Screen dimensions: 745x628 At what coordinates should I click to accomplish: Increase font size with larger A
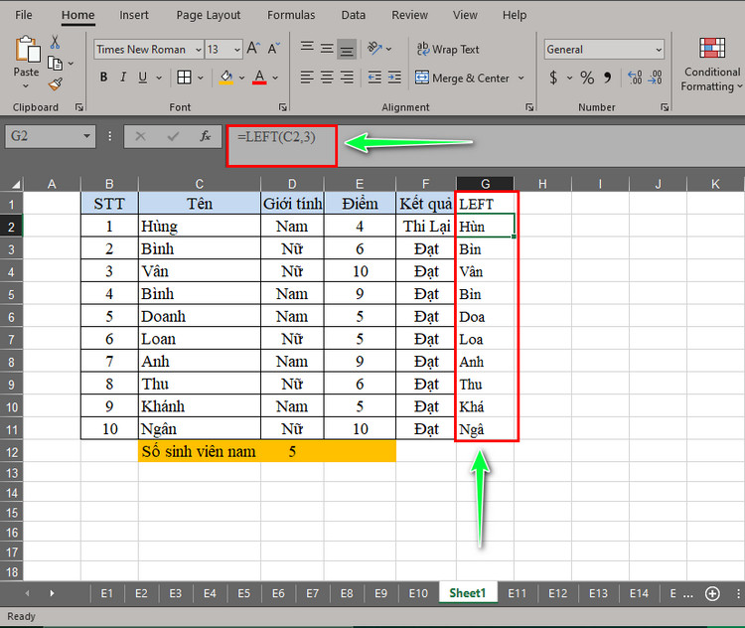(x=253, y=49)
